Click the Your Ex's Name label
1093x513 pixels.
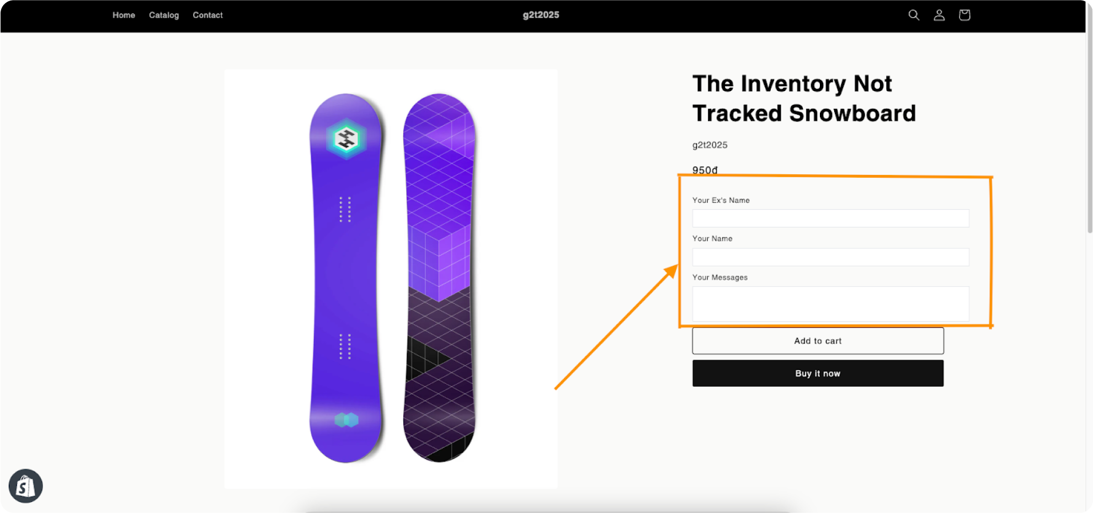point(721,200)
